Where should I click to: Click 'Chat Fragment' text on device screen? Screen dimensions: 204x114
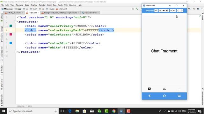[x=164, y=51]
